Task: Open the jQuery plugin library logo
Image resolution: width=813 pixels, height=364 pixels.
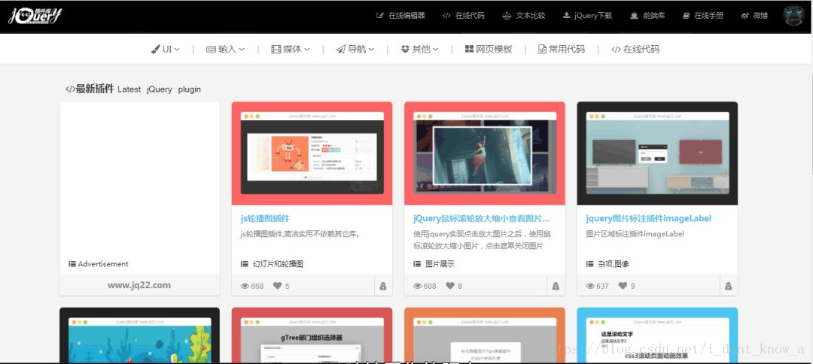Action: (35, 17)
